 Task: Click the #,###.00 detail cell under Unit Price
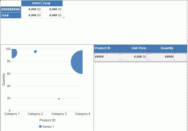[x=134, y=57]
